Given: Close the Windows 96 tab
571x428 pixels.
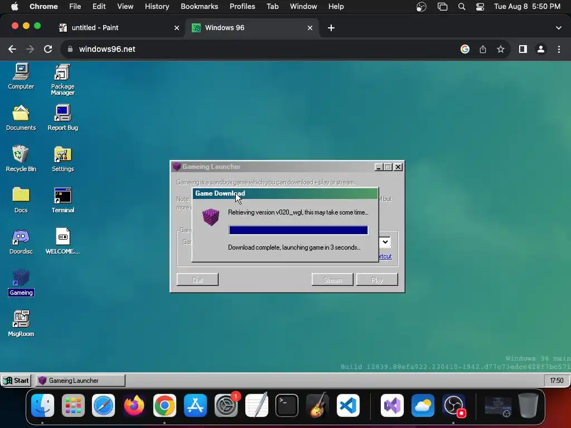Looking at the screenshot, I should point(310,28).
